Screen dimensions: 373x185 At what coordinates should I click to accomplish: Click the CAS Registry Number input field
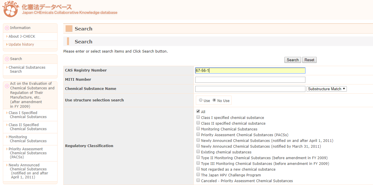pyautogui.click(x=250, y=71)
